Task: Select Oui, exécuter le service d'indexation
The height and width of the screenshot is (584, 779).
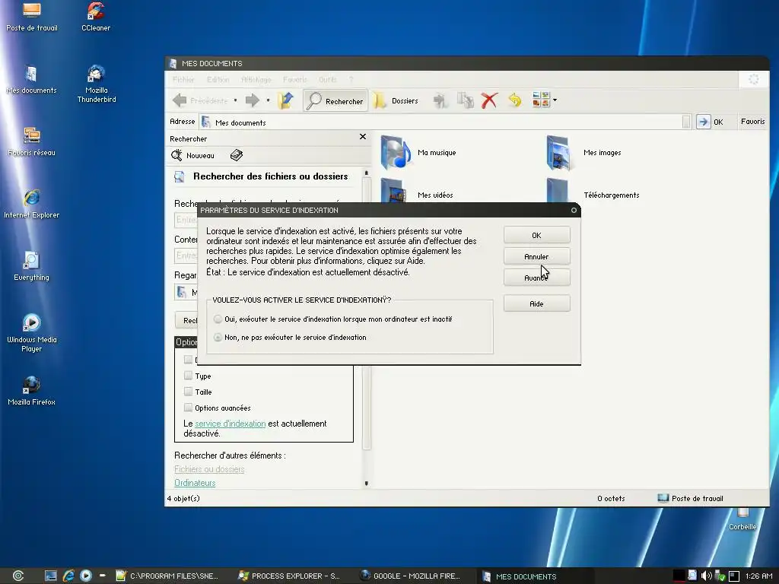Action: click(x=218, y=319)
